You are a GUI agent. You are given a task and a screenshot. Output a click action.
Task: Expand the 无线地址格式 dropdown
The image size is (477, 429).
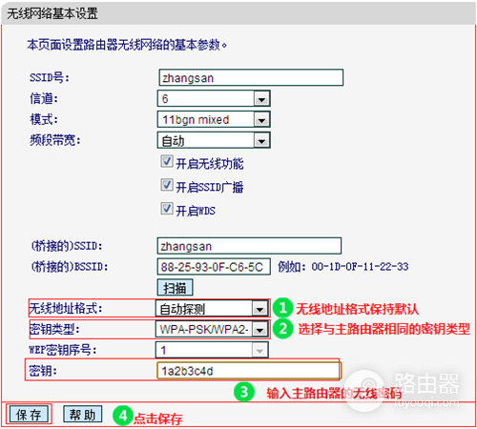pyautogui.click(x=212, y=308)
